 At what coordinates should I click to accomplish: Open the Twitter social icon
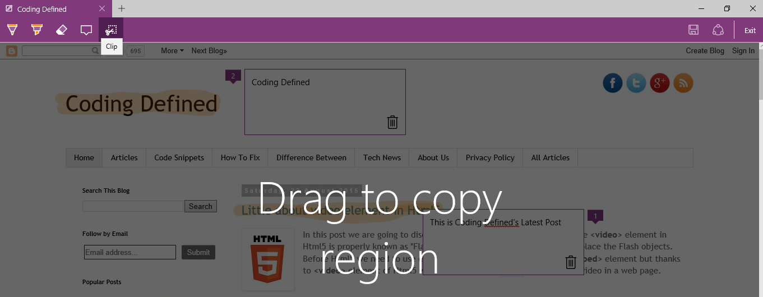(636, 83)
